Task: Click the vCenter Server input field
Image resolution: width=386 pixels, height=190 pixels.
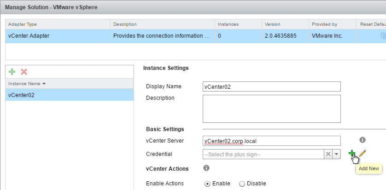Action: [x=271, y=141]
